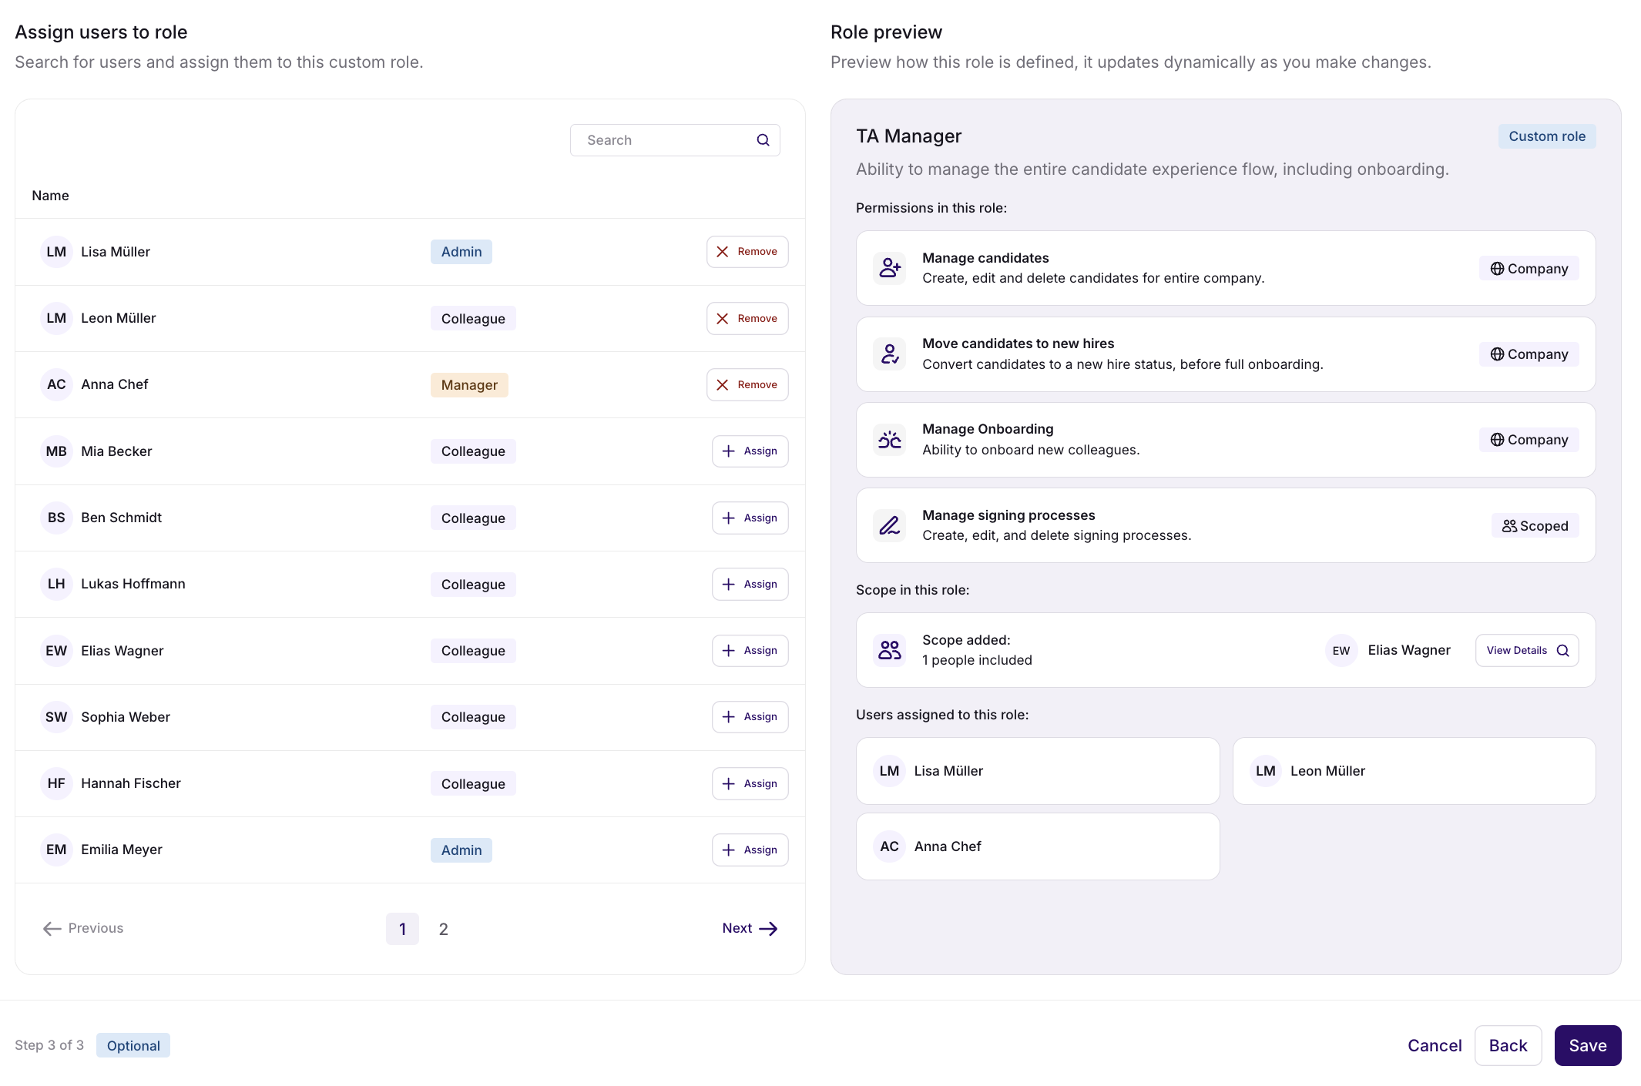Click the search magnifier icon
This screenshot has width=1641, height=1086.
pyautogui.click(x=763, y=140)
